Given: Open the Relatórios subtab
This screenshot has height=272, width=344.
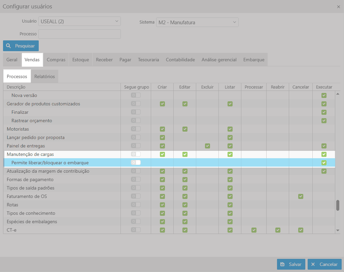Looking at the screenshot, I should (44, 76).
